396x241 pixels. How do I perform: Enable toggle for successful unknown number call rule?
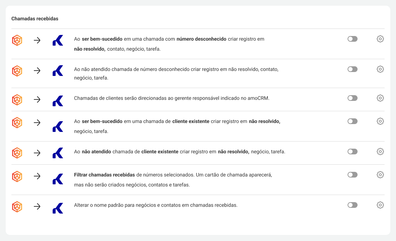352,39
